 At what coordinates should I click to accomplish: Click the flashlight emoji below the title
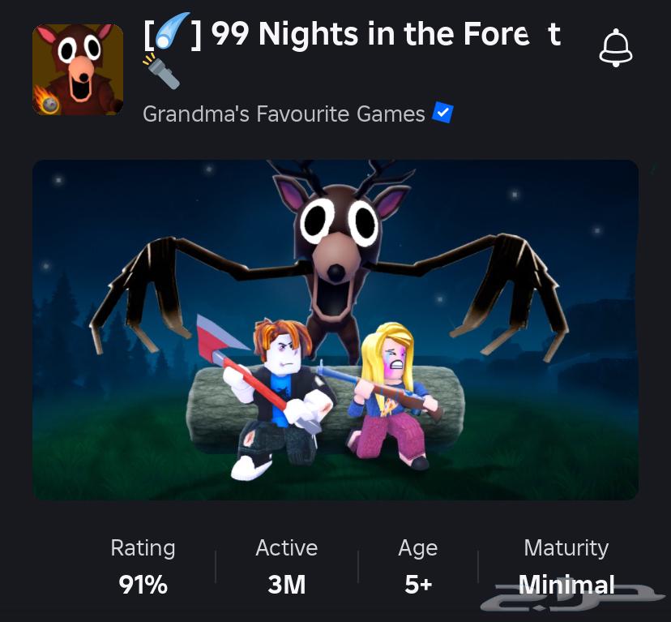(161, 71)
